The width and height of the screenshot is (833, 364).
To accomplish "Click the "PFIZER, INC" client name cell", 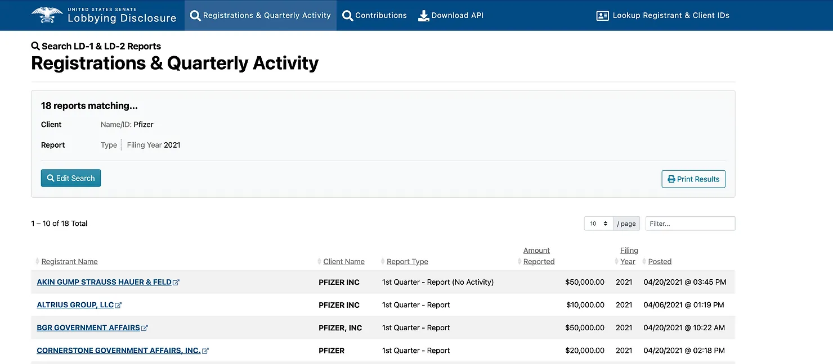I will click(341, 327).
